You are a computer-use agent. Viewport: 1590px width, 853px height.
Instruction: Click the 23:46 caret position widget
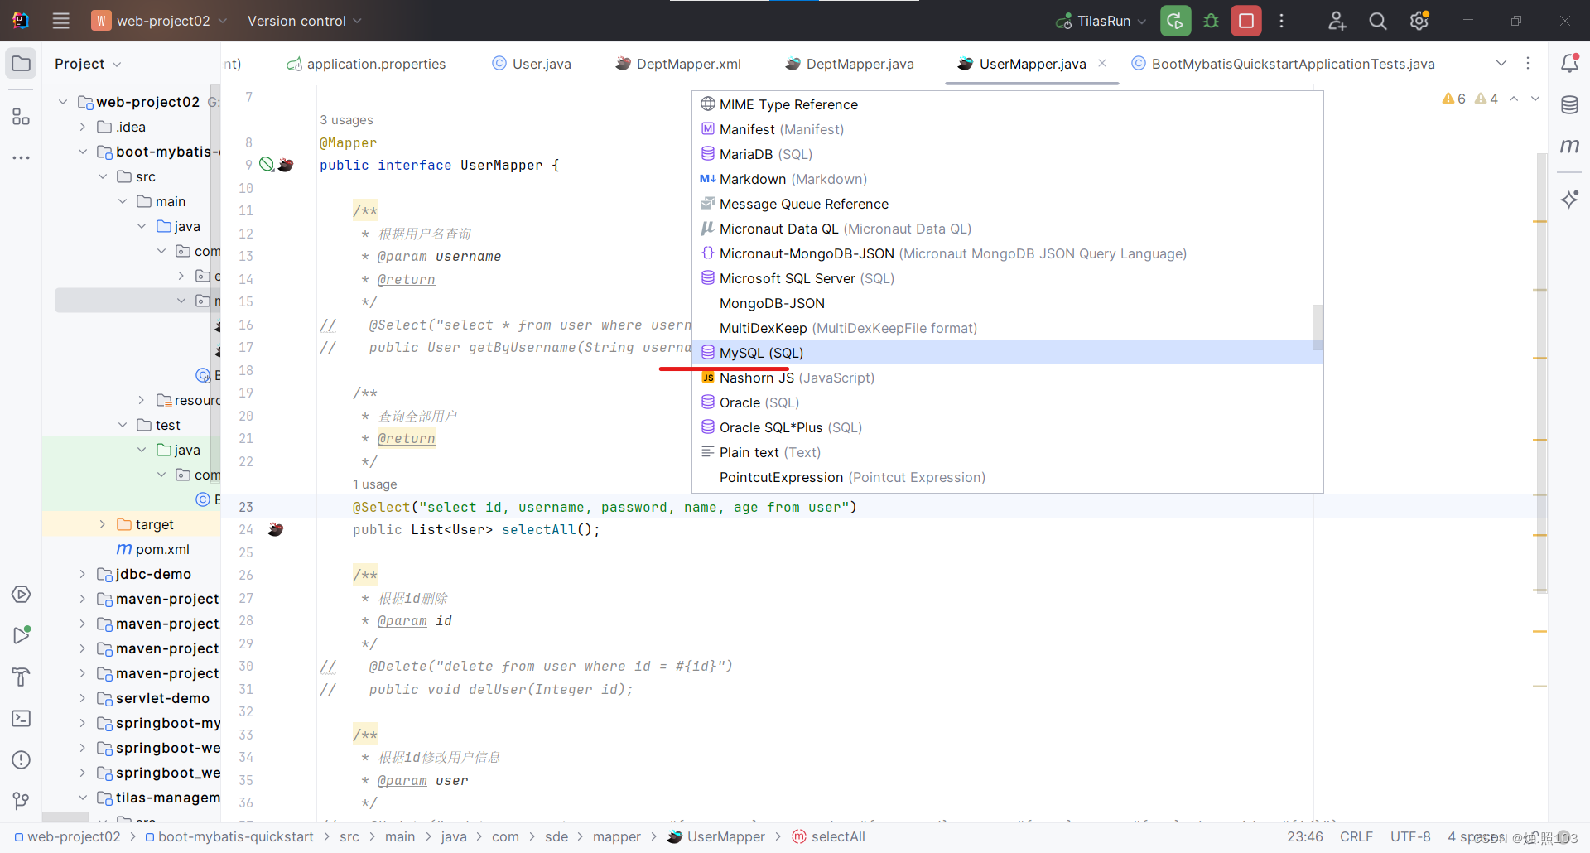(1305, 836)
